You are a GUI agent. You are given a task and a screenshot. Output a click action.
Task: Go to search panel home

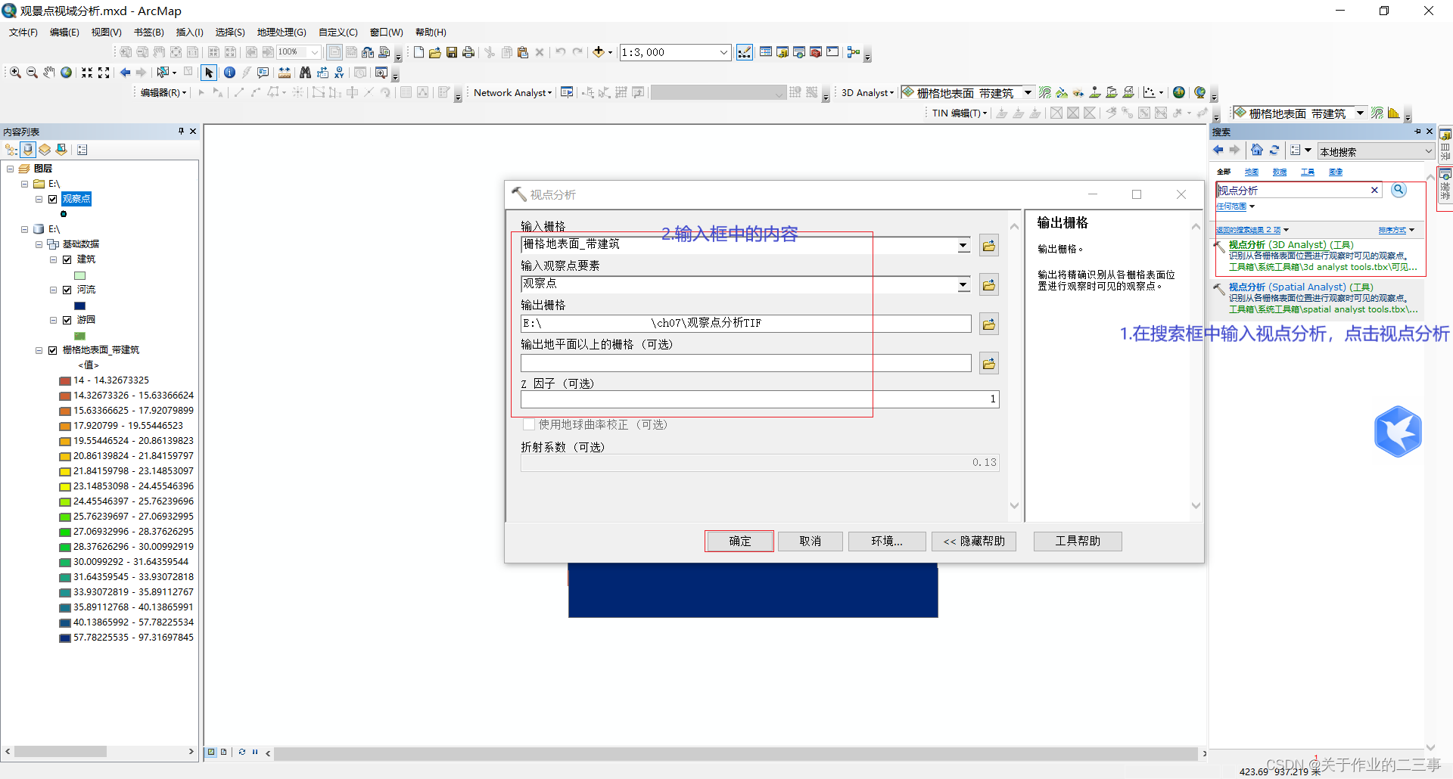point(1257,150)
